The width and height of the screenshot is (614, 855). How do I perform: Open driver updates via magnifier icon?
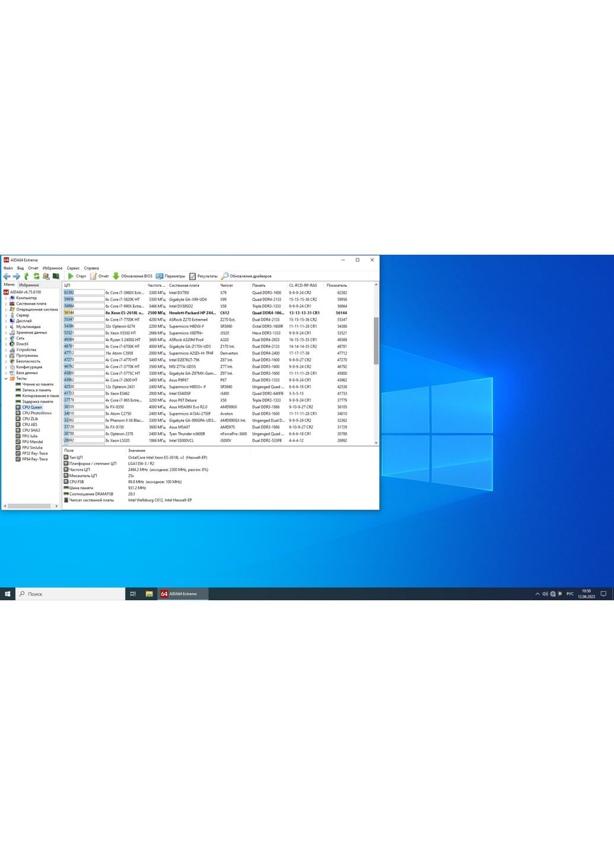click(x=225, y=276)
